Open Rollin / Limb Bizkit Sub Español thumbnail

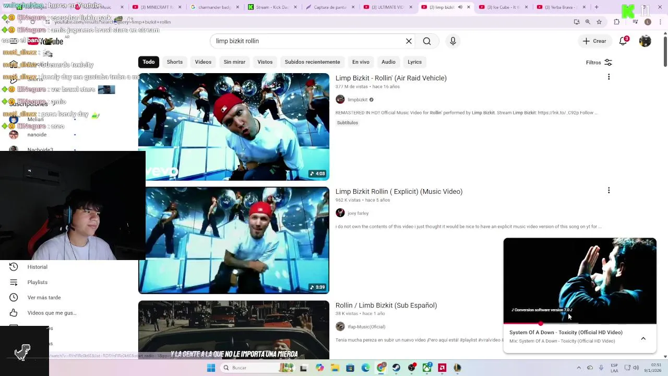(x=234, y=330)
